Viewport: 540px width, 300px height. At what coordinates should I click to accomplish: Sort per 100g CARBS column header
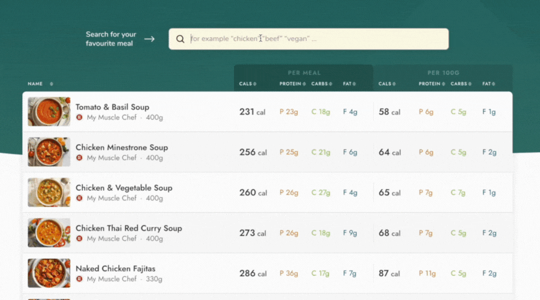coord(461,83)
